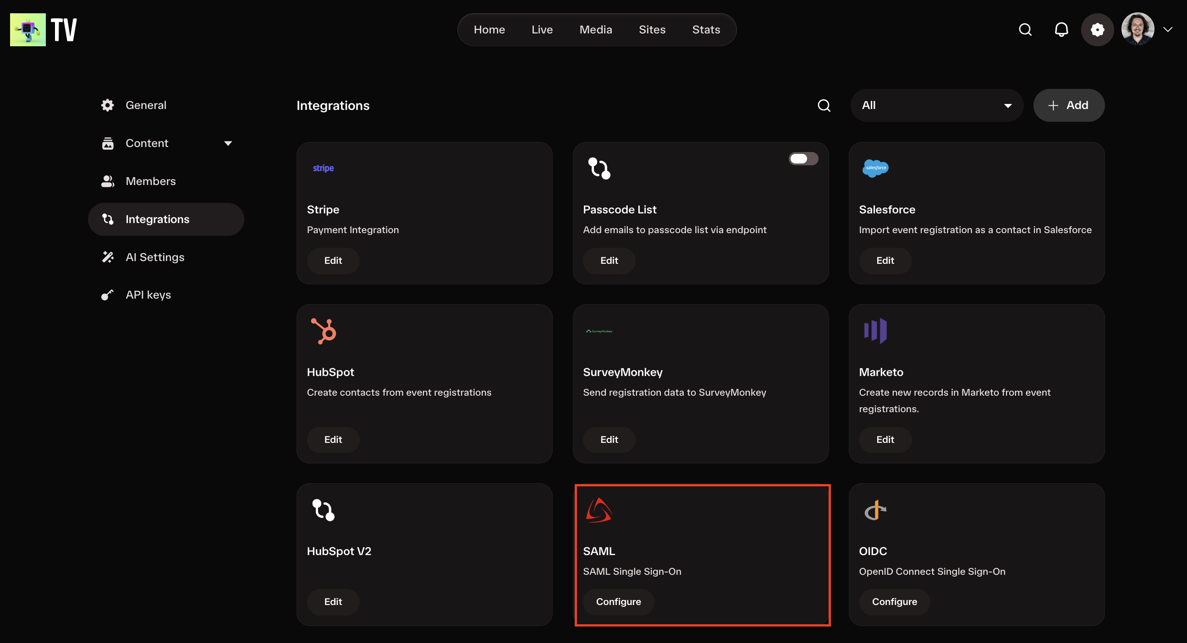Configure OIDC Single Sign-On
The height and width of the screenshot is (643, 1187).
[895, 602]
